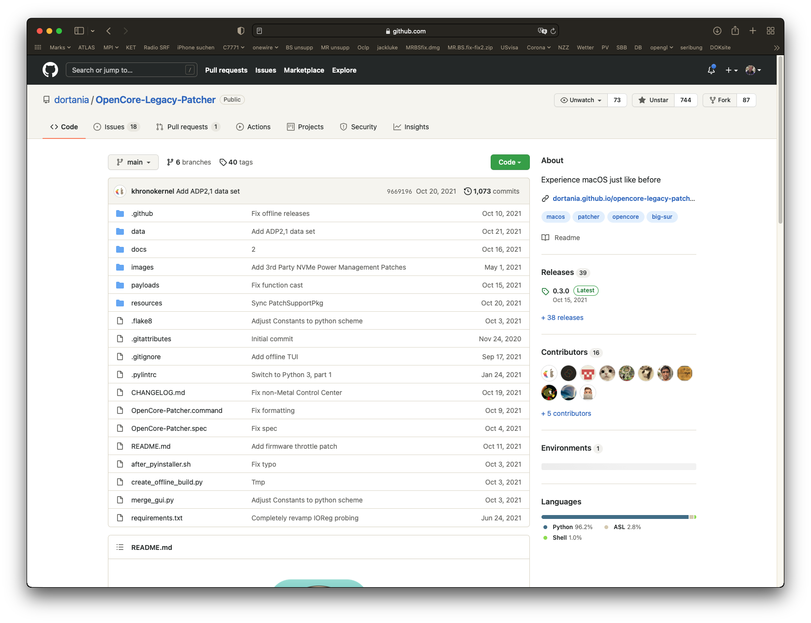Show Safari tab overview grid icon
The height and width of the screenshot is (623, 811).
tap(771, 31)
